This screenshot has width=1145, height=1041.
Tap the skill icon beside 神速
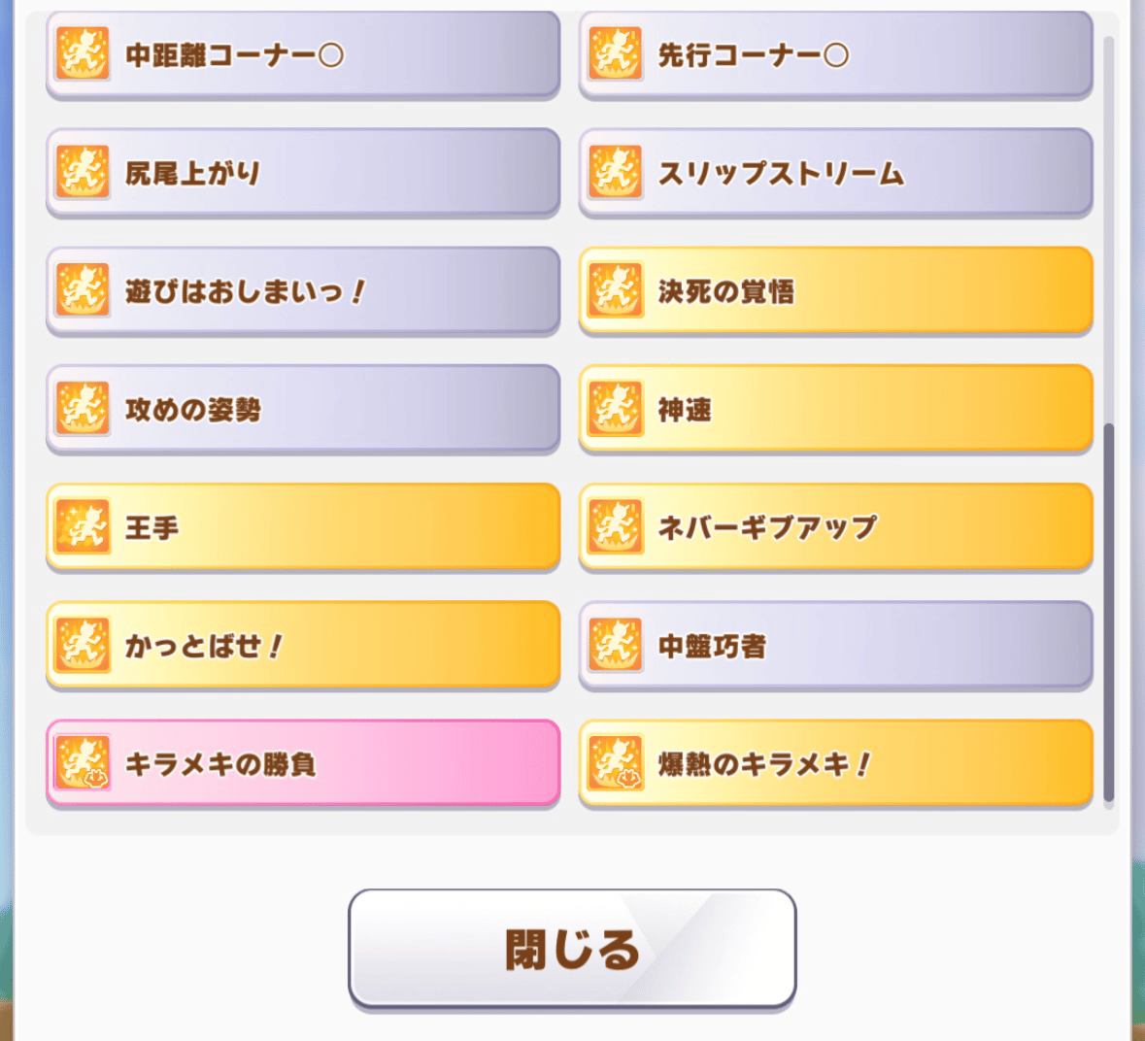(x=616, y=408)
